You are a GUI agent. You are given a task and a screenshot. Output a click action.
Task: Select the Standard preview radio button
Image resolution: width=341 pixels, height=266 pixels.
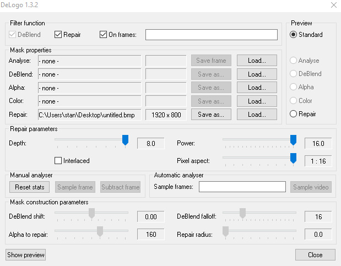(x=293, y=35)
